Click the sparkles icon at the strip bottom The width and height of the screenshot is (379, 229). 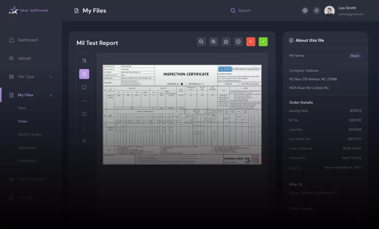click(x=84, y=141)
